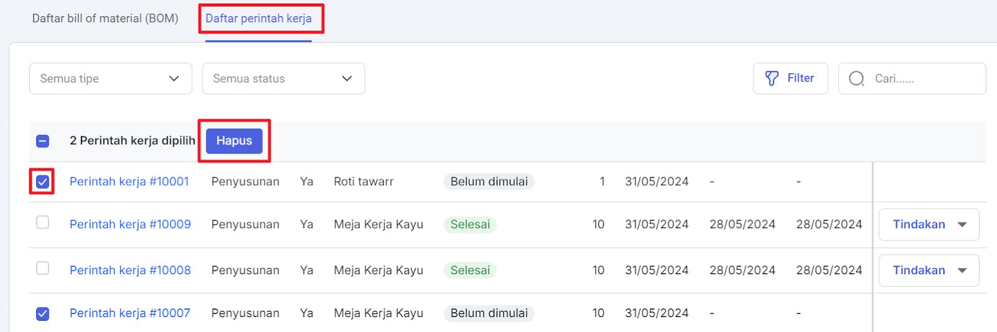
Task: Uncheck Perintah kerja #10001 checkbox
Action: point(42,182)
